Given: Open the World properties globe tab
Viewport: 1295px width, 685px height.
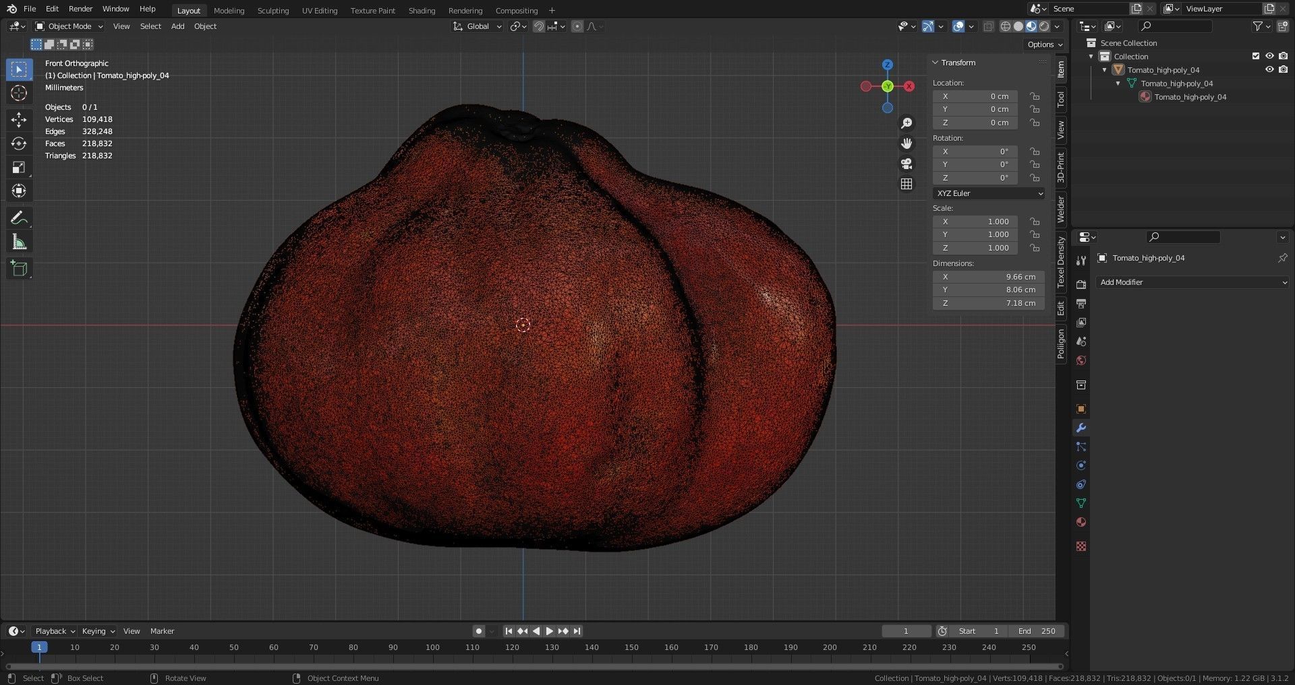Looking at the screenshot, I should [1081, 361].
